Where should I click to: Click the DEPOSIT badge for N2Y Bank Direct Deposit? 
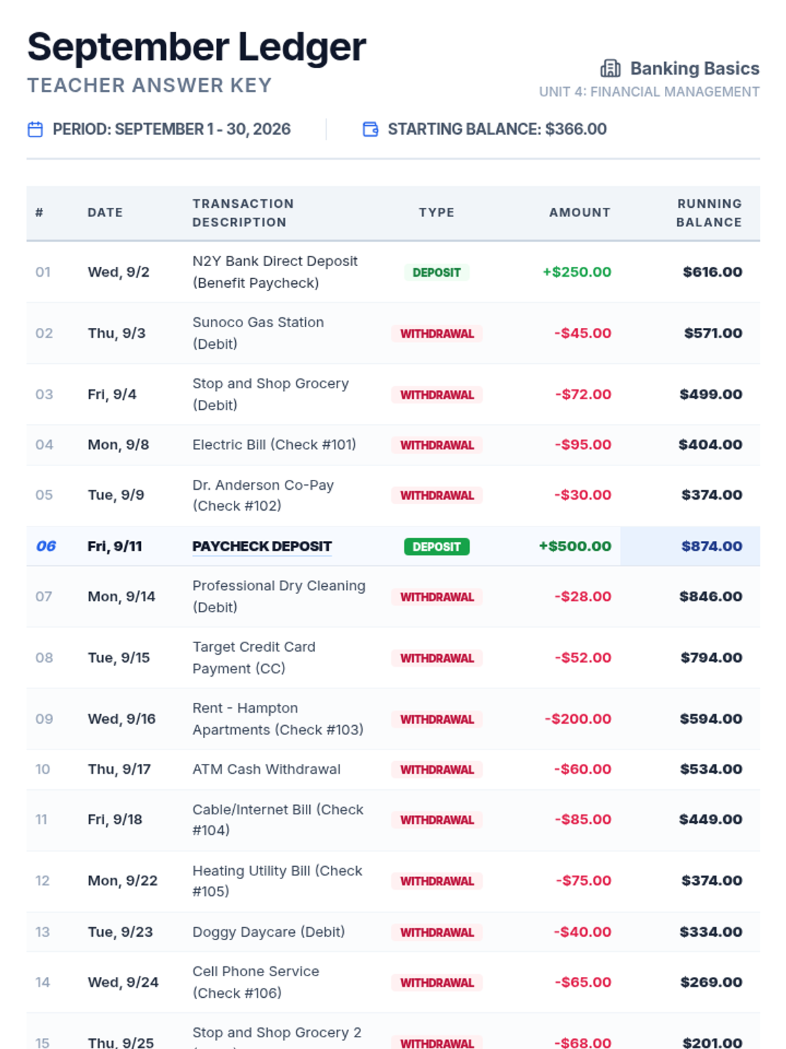tap(437, 272)
